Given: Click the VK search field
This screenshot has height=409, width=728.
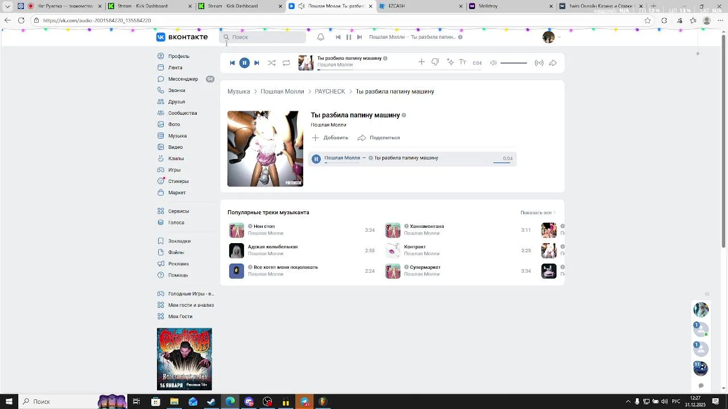Looking at the screenshot, I should coord(263,37).
